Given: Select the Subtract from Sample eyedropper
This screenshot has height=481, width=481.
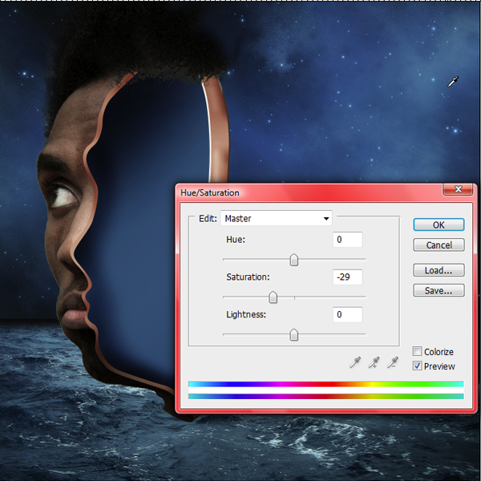Looking at the screenshot, I should [x=393, y=362].
